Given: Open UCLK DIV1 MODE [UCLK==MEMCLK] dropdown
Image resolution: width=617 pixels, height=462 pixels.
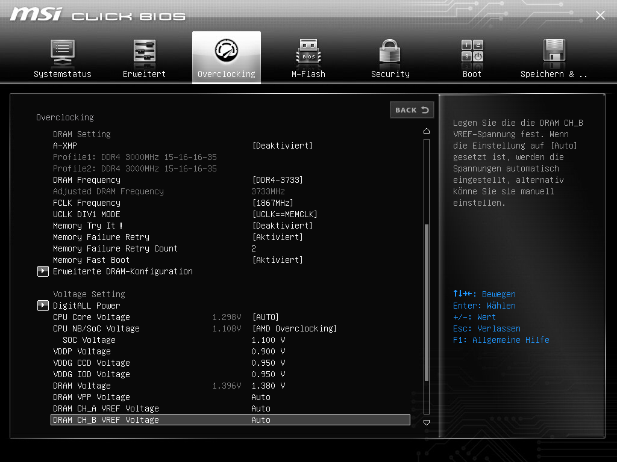Looking at the screenshot, I should tap(285, 215).
